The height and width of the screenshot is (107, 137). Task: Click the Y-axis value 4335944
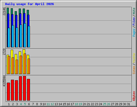pyautogui.click(x=4, y=81)
